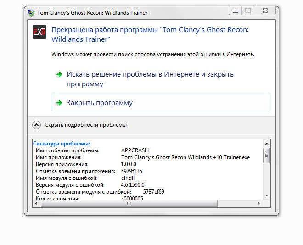Click green arrow beside Закрыть программу

click(59, 103)
